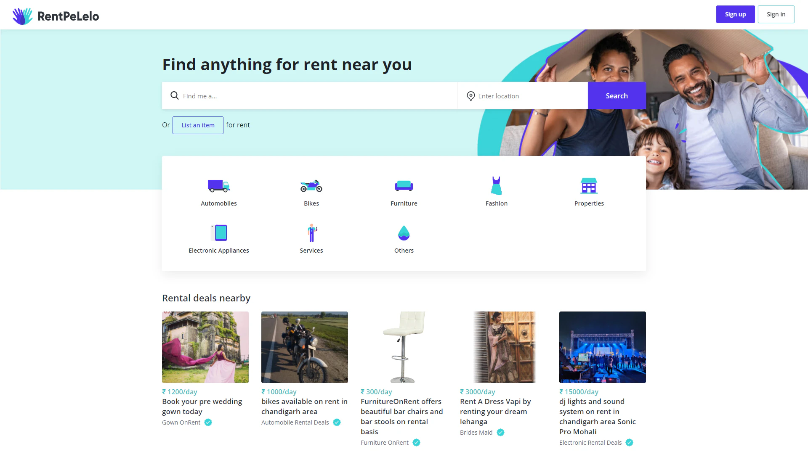Open the dj lights and sound listing

click(x=597, y=416)
